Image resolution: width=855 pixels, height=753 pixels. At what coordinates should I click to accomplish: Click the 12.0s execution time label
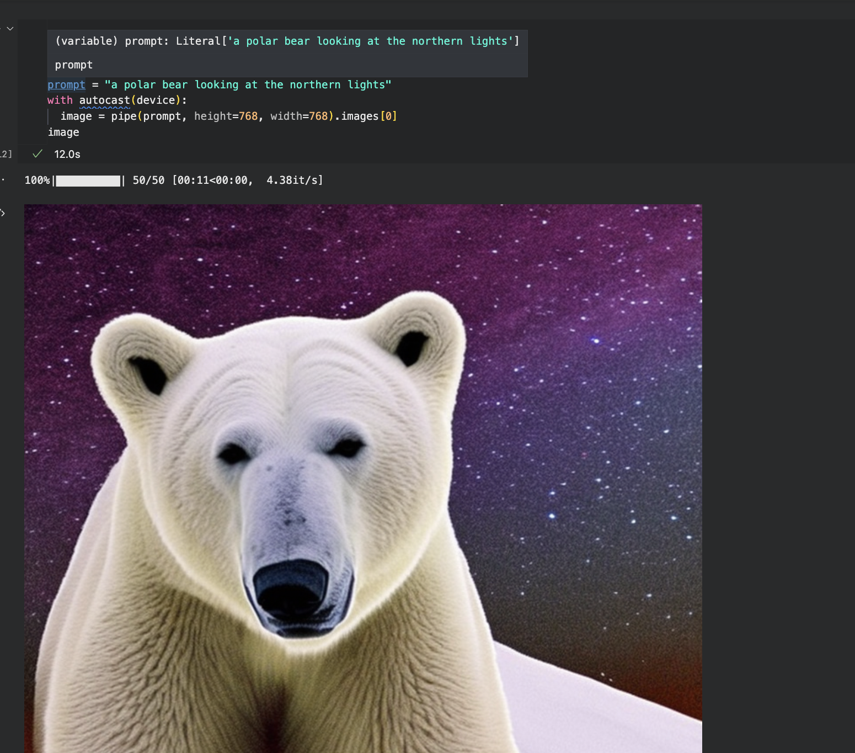tap(67, 155)
